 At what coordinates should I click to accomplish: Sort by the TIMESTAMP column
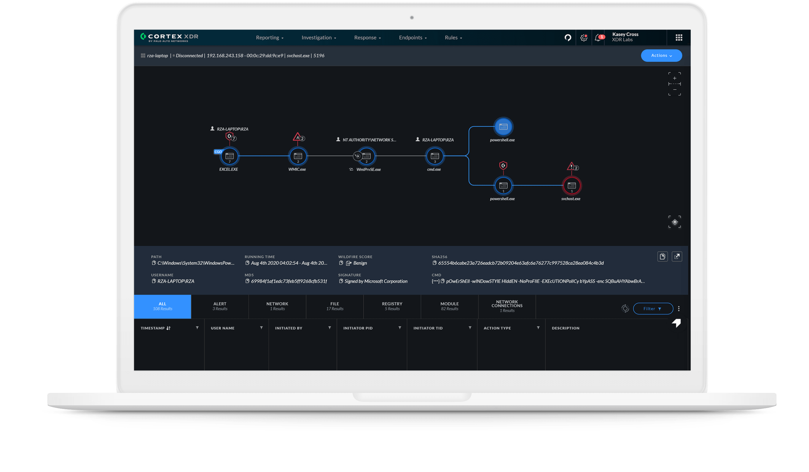(x=168, y=328)
